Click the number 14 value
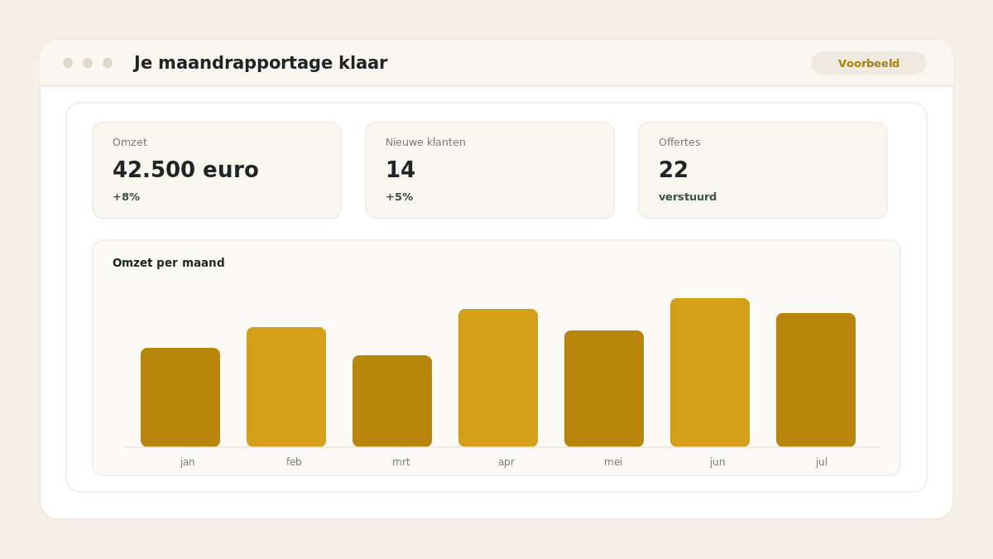 pos(401,170)
